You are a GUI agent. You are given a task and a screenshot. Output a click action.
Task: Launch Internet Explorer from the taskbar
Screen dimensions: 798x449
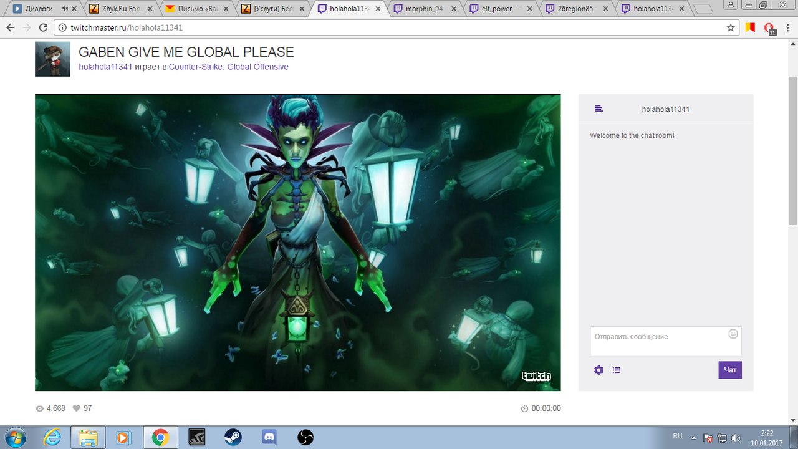52,438
